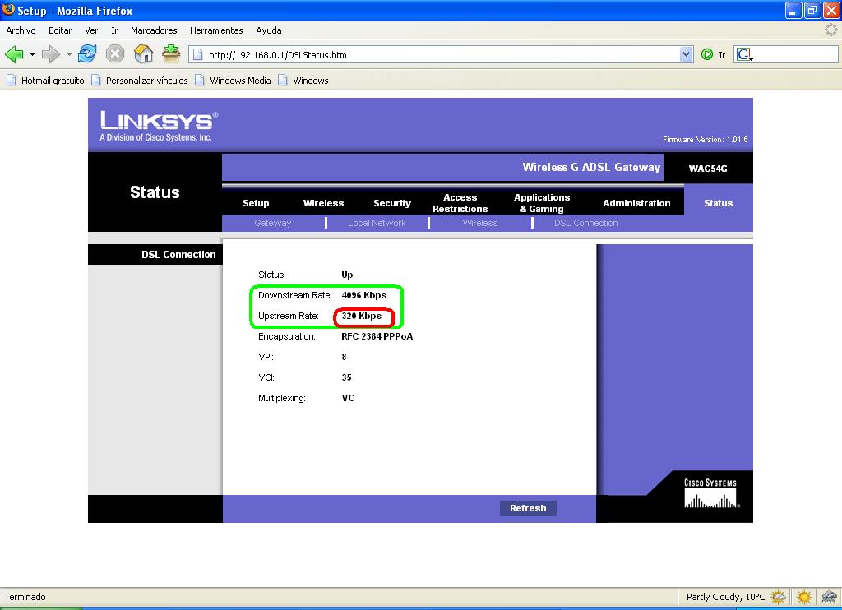Screen dimensions: 842x610
Task: Open the Ayuda menu
Action: (269, 30)
